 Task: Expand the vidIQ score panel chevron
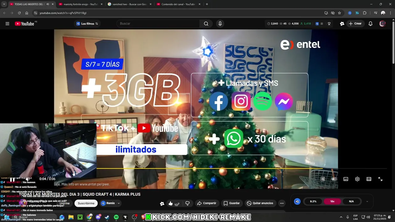pyautogui.click(x=367, y=201)
